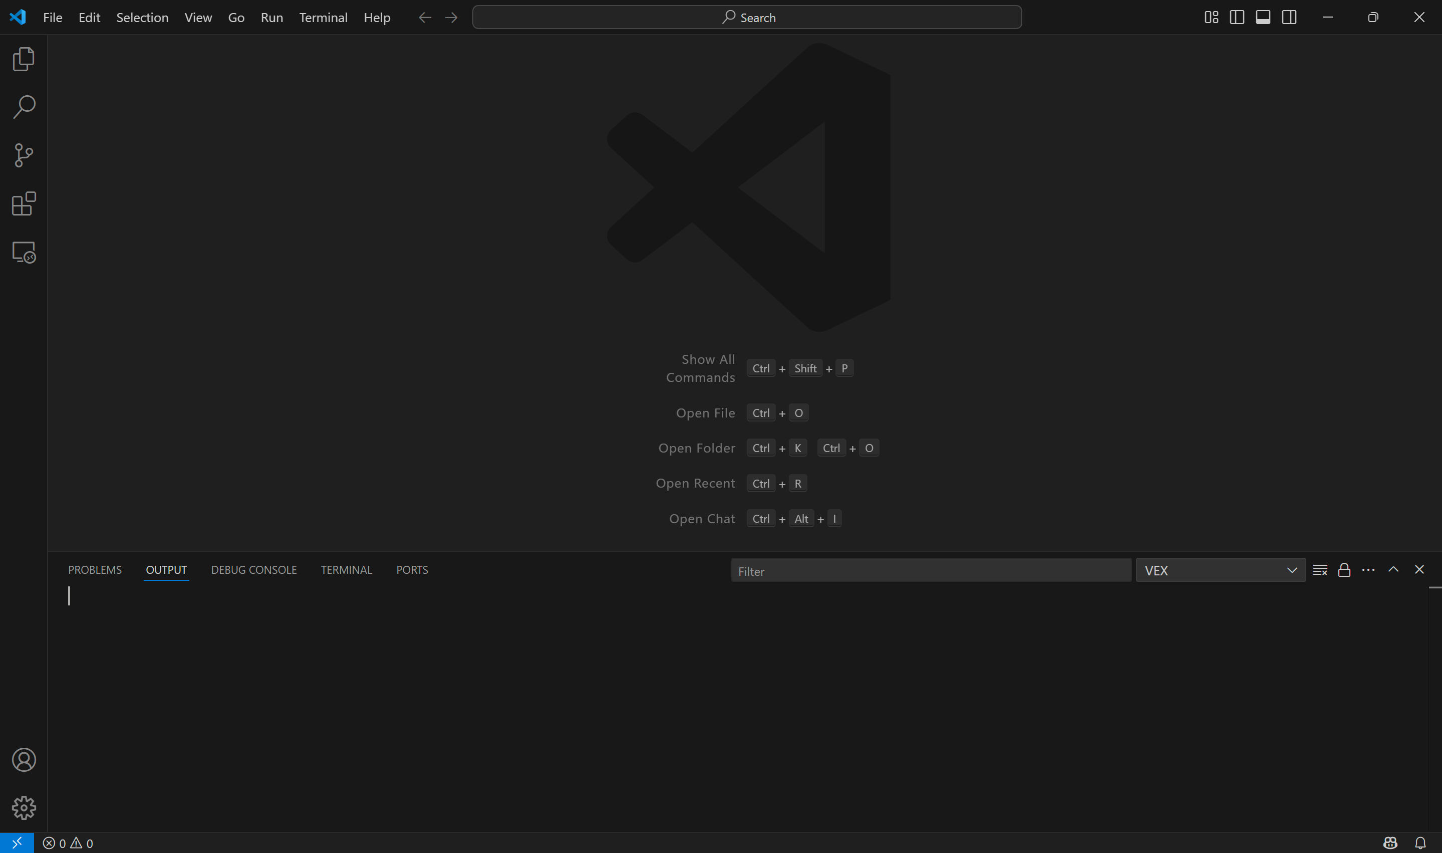The width and height of the screenshot is (1442, 853).
Task: Maximize the panel with the chevron up
Action: (1393, 569)
